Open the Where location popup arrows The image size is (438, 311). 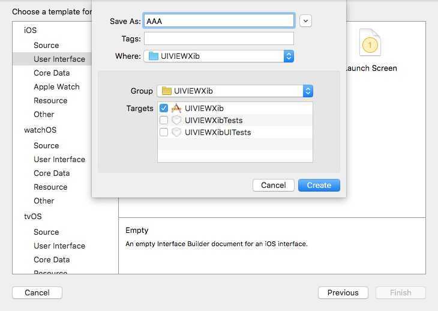click(x=289, y=56)
